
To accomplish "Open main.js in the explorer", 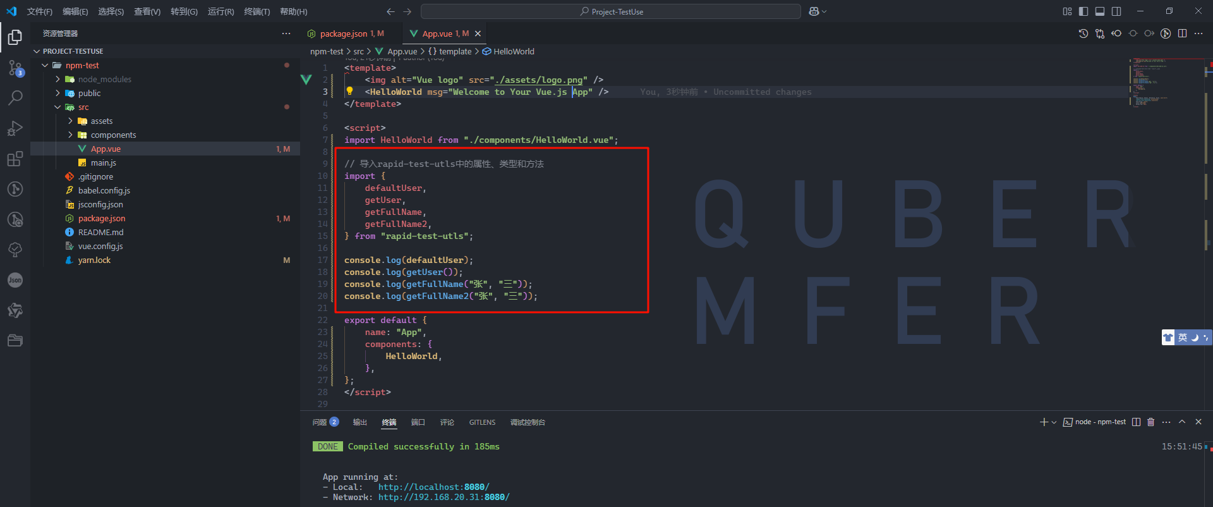I will [103, 162].
